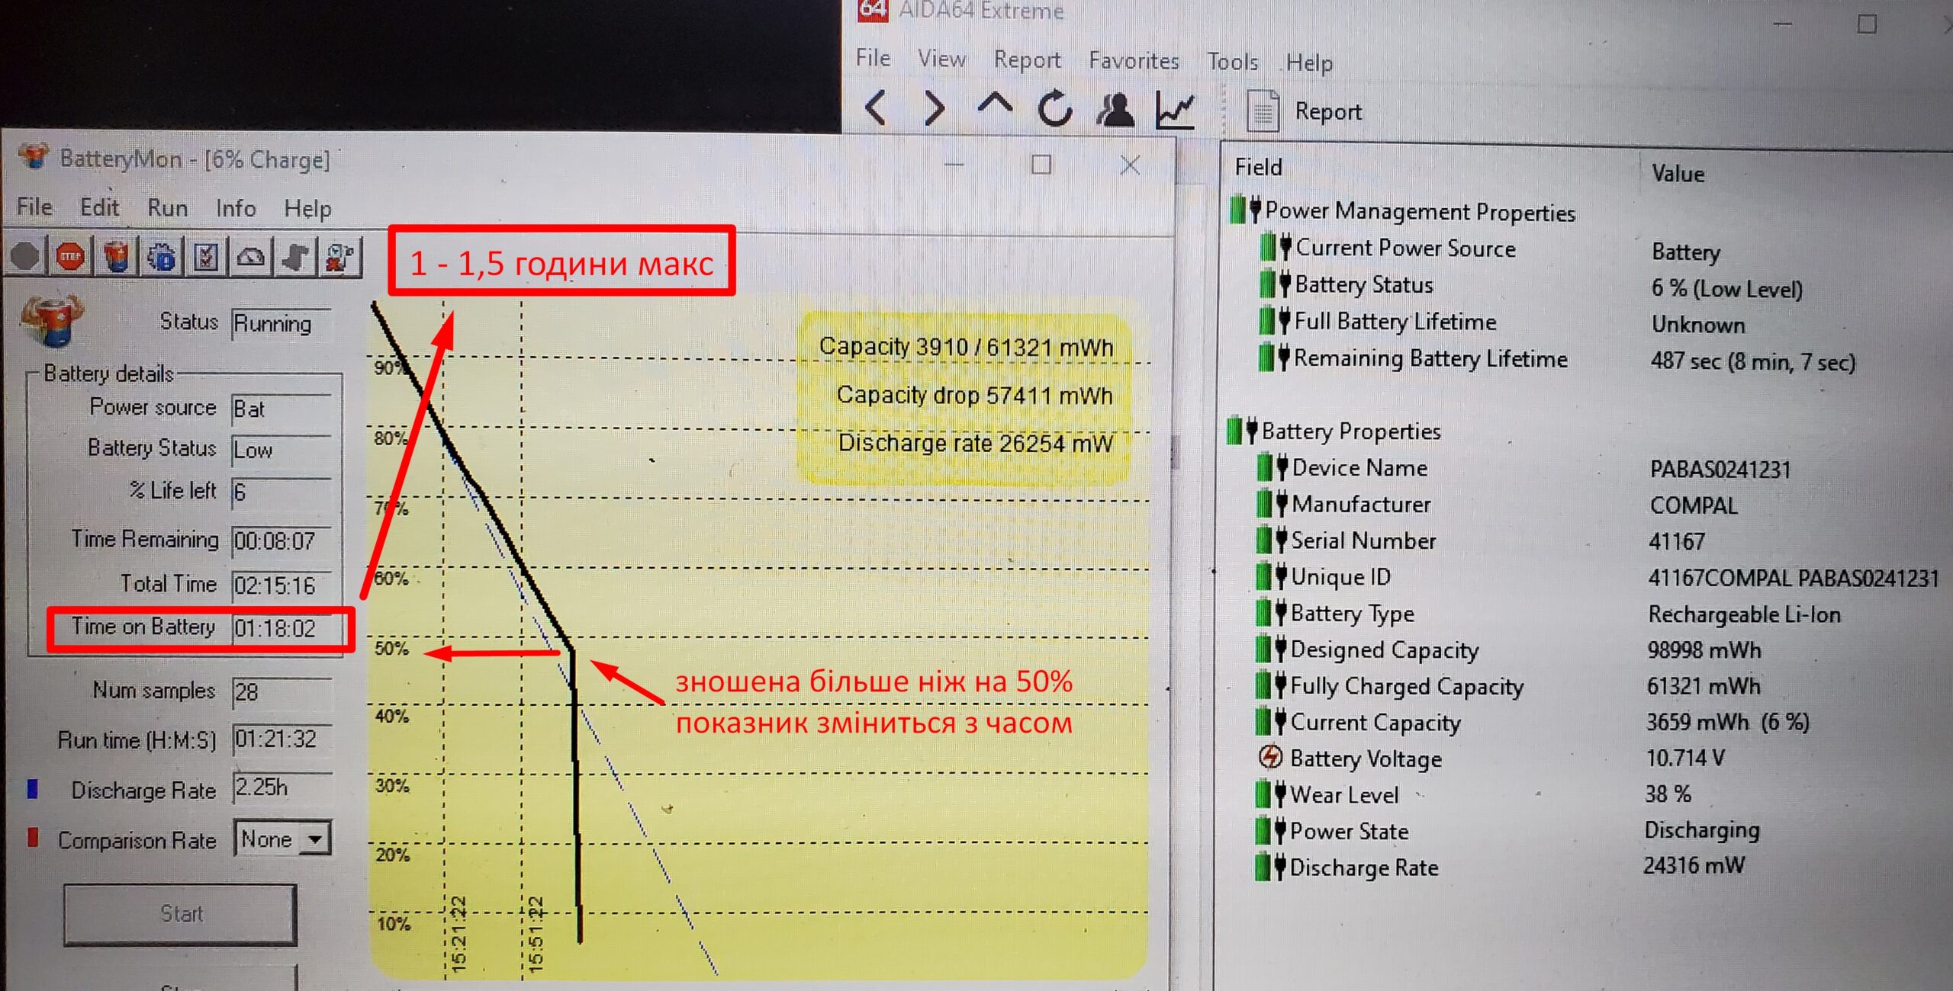
Task: Click AIDA64 user profile silhouette icon
Action: point(1115,109)
